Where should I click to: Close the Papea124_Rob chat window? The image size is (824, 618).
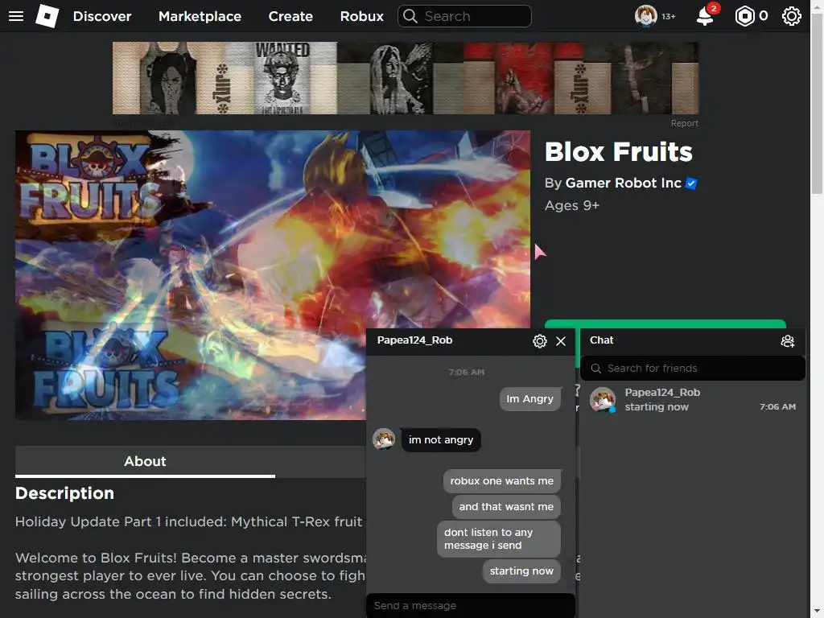(x=561, y=341)
